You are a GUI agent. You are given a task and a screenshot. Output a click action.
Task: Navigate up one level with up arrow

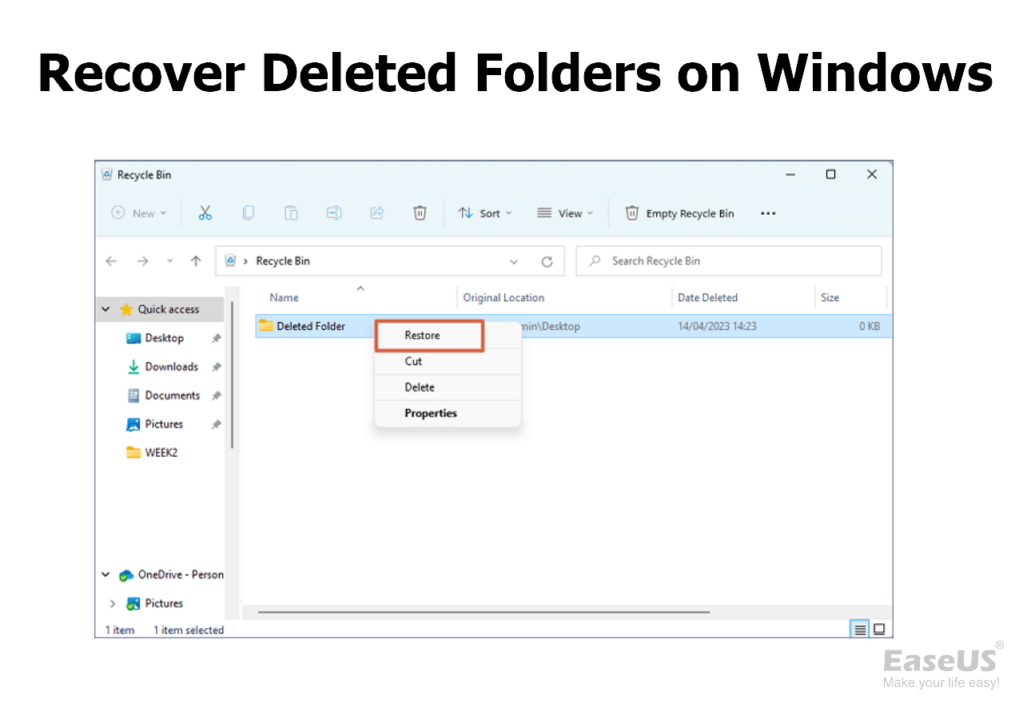196,261
